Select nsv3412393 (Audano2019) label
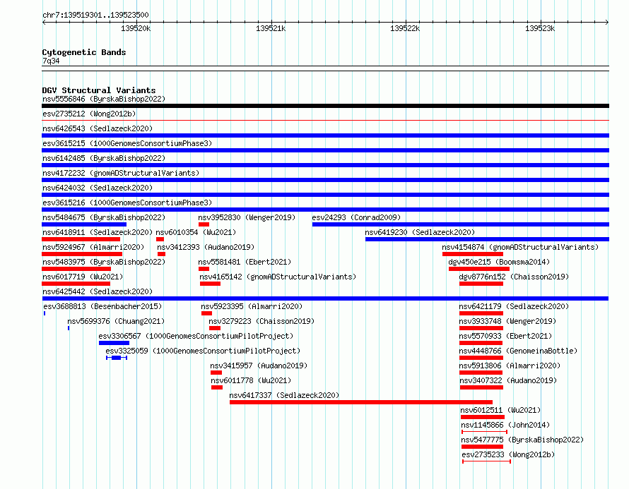This screenshot has height=489, width=629. click(x=206, y=247)
